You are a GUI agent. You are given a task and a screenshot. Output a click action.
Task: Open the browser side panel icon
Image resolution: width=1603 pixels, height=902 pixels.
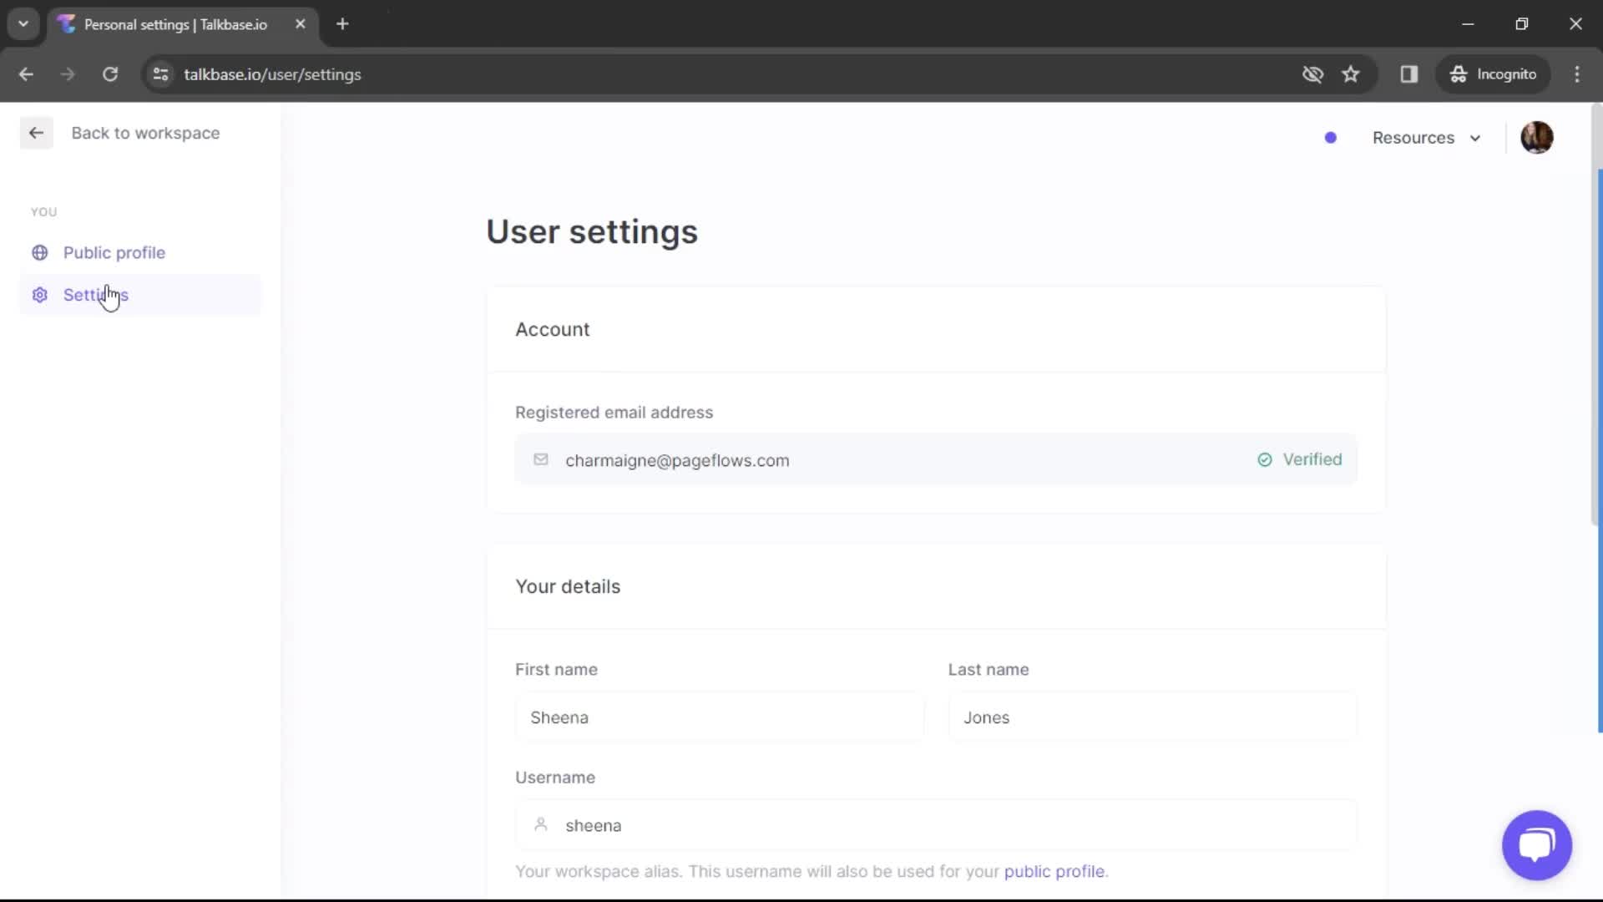tap(1409, 74)
